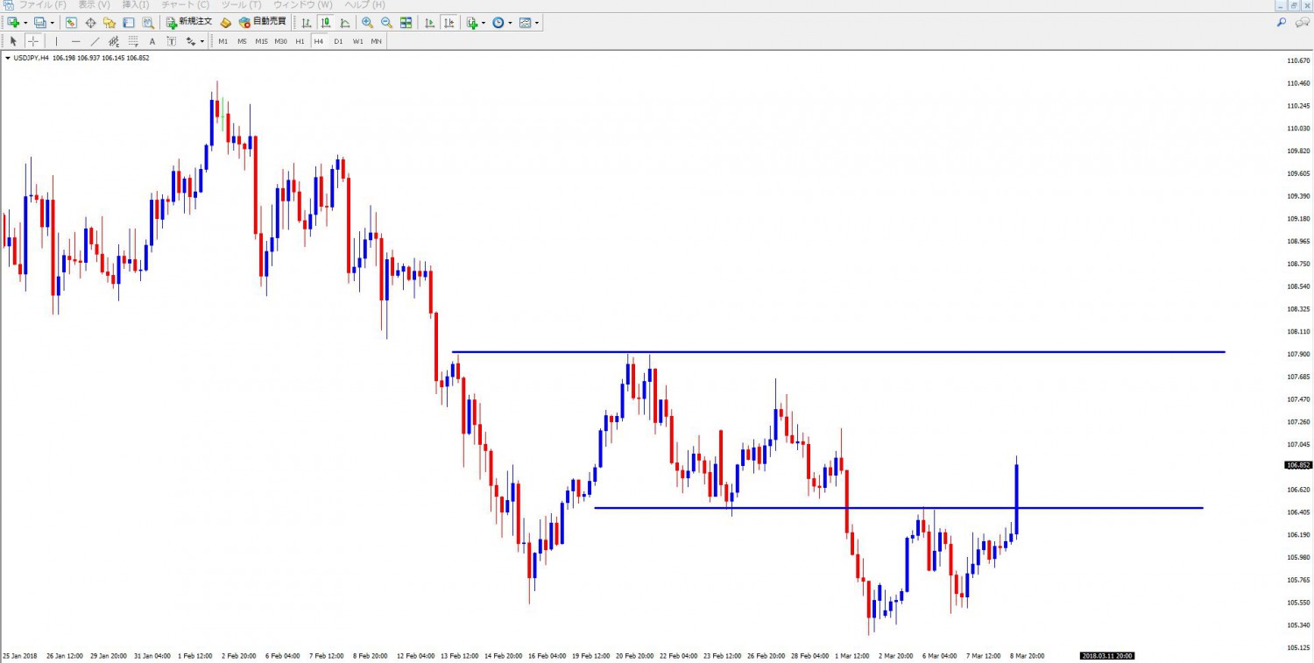1314x663 pixels.
Task: Expand the periods clock dropdown arrow
Action: pyautogui.click(x=510, y=23)
